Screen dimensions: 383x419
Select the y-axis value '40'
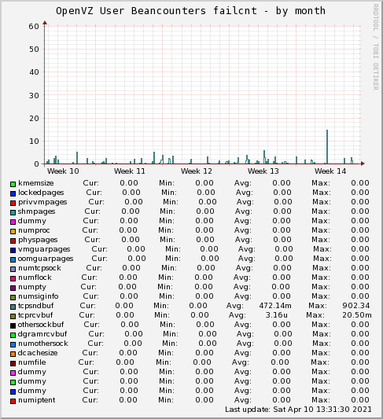[34, 72]
